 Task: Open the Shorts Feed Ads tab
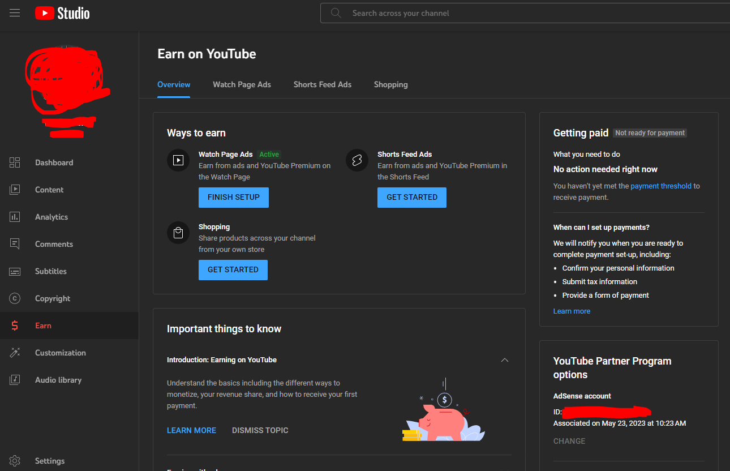[x=323, y=84]
